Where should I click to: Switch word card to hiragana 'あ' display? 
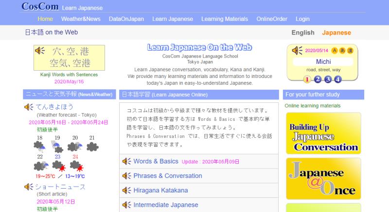point(342,50)
